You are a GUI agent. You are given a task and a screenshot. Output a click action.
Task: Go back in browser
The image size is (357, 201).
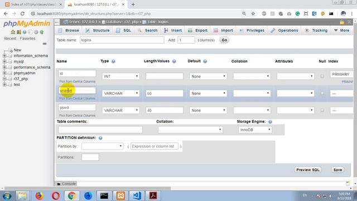[6, 13]
